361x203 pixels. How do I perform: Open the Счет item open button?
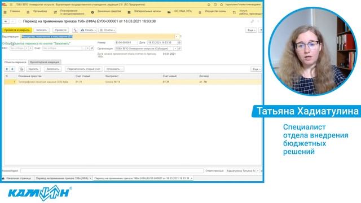(x=92, y=48)
